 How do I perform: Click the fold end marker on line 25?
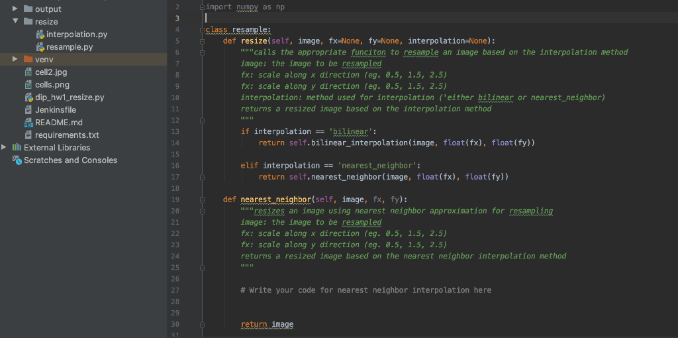202,268
